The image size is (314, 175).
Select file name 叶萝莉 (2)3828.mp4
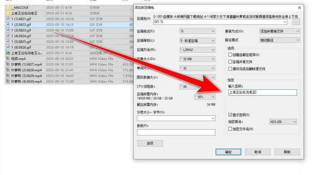tap(26, 70)
